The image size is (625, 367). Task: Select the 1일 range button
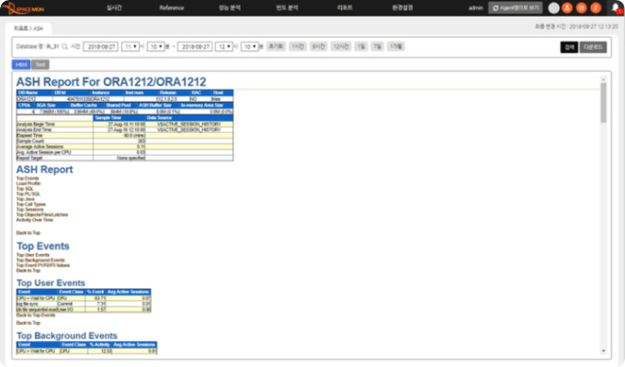pos(360,47)
